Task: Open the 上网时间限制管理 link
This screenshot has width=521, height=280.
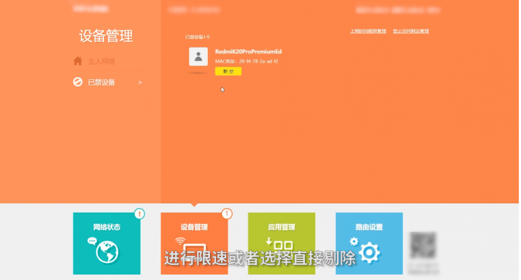Action: coord(368,31)
